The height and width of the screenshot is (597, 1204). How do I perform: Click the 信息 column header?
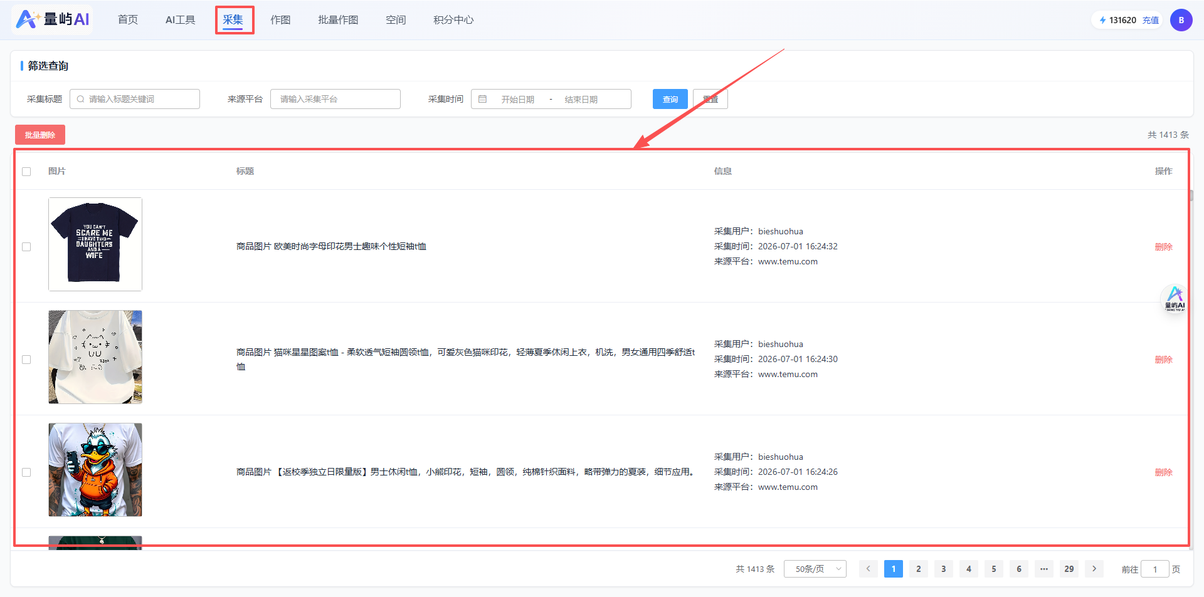[x=723, y=172]
